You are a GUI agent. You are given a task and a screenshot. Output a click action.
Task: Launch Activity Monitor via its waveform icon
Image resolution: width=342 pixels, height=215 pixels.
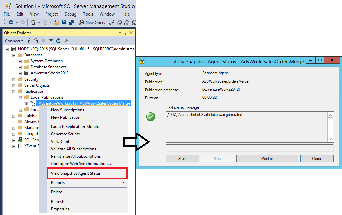click(66, 41)
